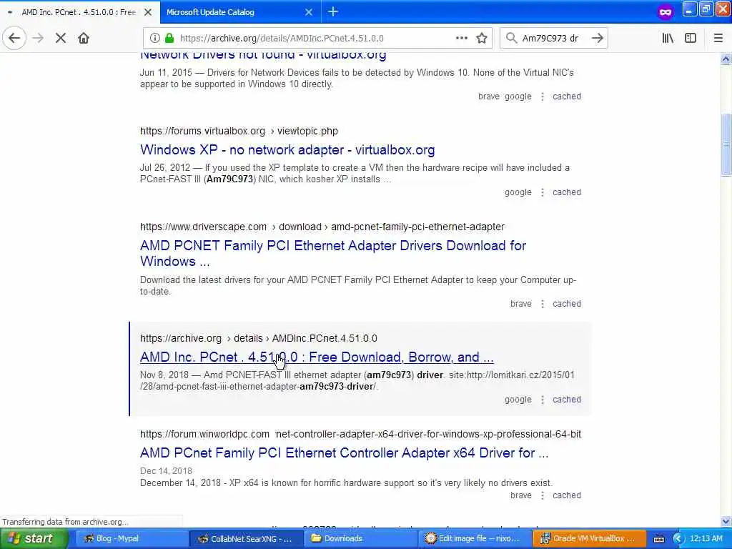
Task: Expand hidden system tray icons
Action: (678, 539)
